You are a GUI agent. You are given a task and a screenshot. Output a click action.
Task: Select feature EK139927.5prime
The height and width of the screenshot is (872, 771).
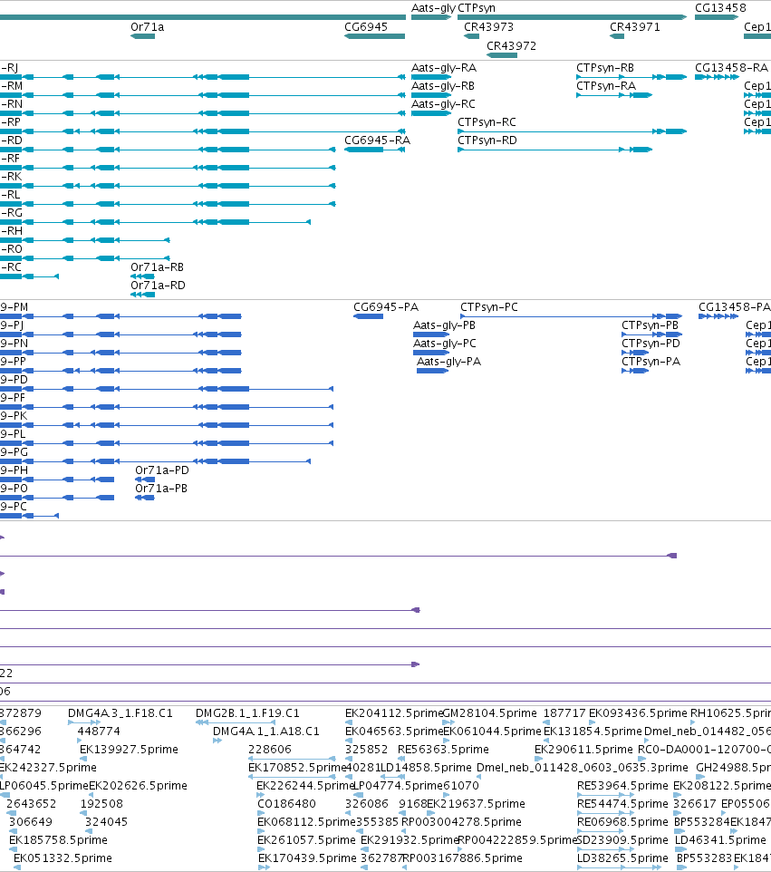(x=129, y=750)
